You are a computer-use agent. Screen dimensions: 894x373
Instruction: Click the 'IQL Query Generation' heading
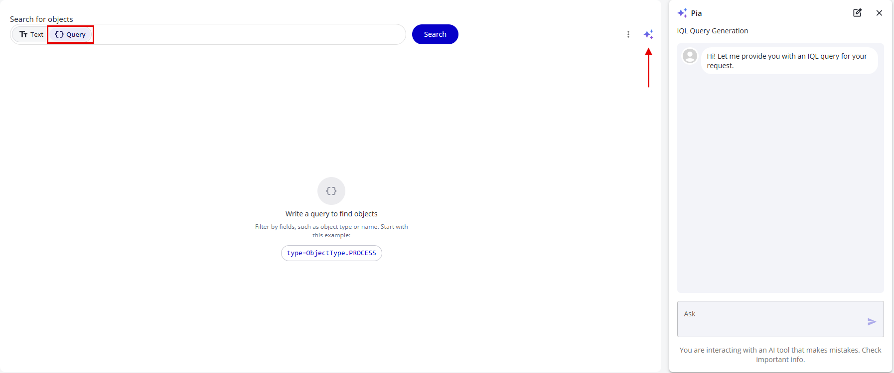tap(713, 31)
